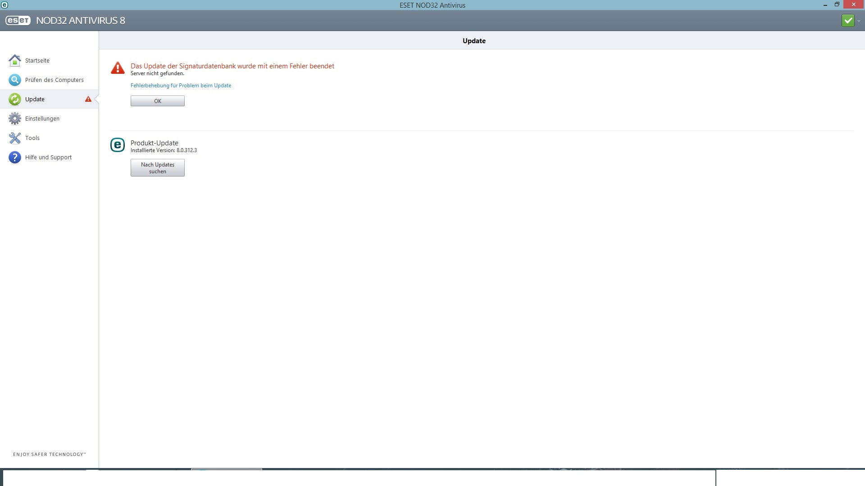Click the 'Nach Updates suchen' button
The image size is (865, 486).
[158, 168]
